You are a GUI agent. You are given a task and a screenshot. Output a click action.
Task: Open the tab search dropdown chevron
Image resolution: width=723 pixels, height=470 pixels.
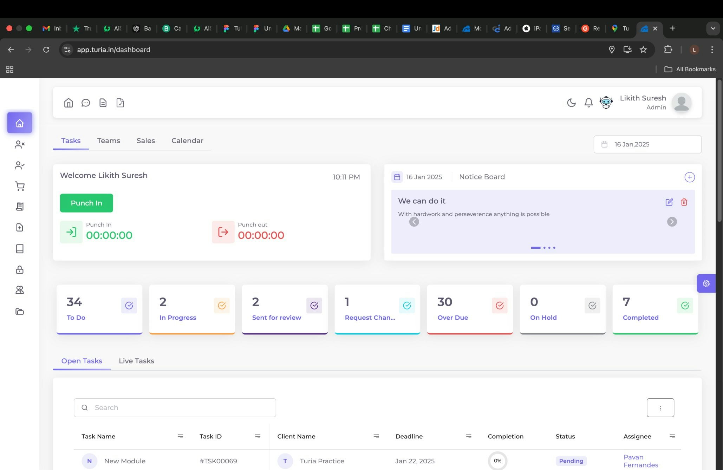pyautogui.click(x=713, y=28)
